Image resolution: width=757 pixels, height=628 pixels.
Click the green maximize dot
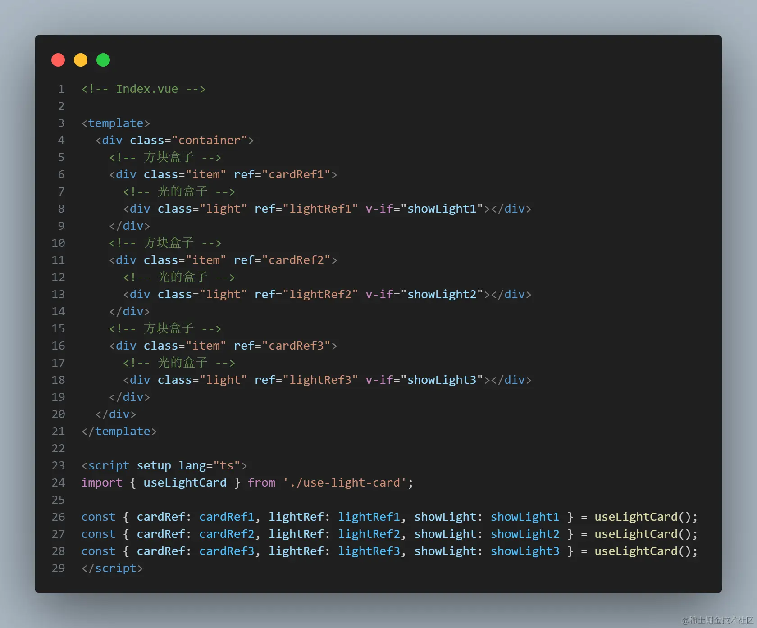tap(103, 60)
